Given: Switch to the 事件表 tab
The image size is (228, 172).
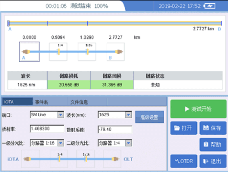Looking at the screenshot, I should 42,102.
